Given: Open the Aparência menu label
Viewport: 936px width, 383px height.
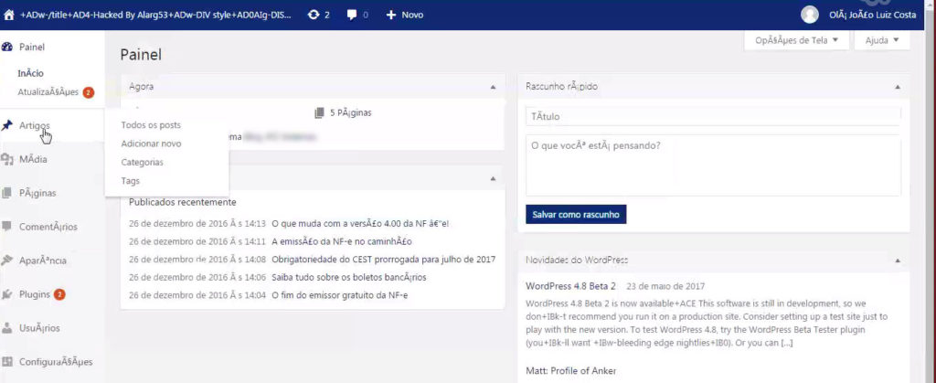Looking at the screenshot, I should [x=43, y=261].
